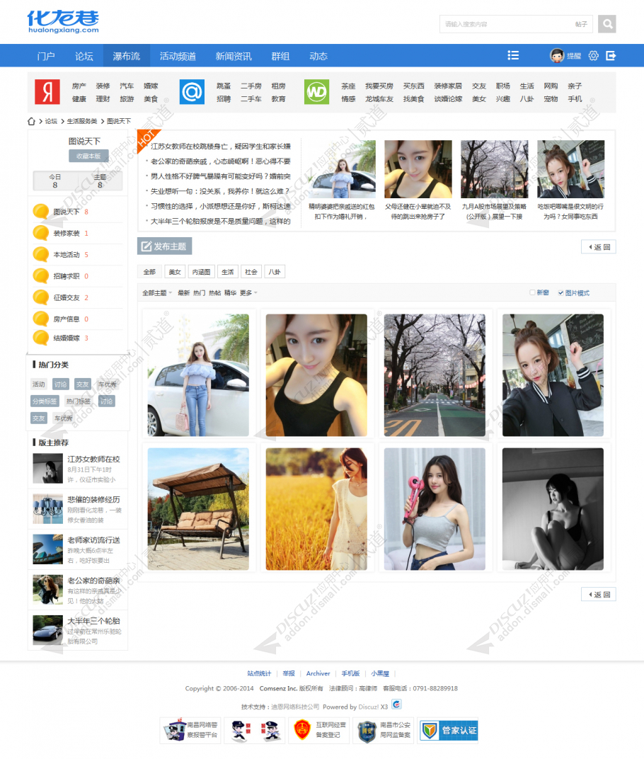Viewport: 644px width, 759px height.
Task: Click the 发布主题 button
Action: [x=164, y=246]
